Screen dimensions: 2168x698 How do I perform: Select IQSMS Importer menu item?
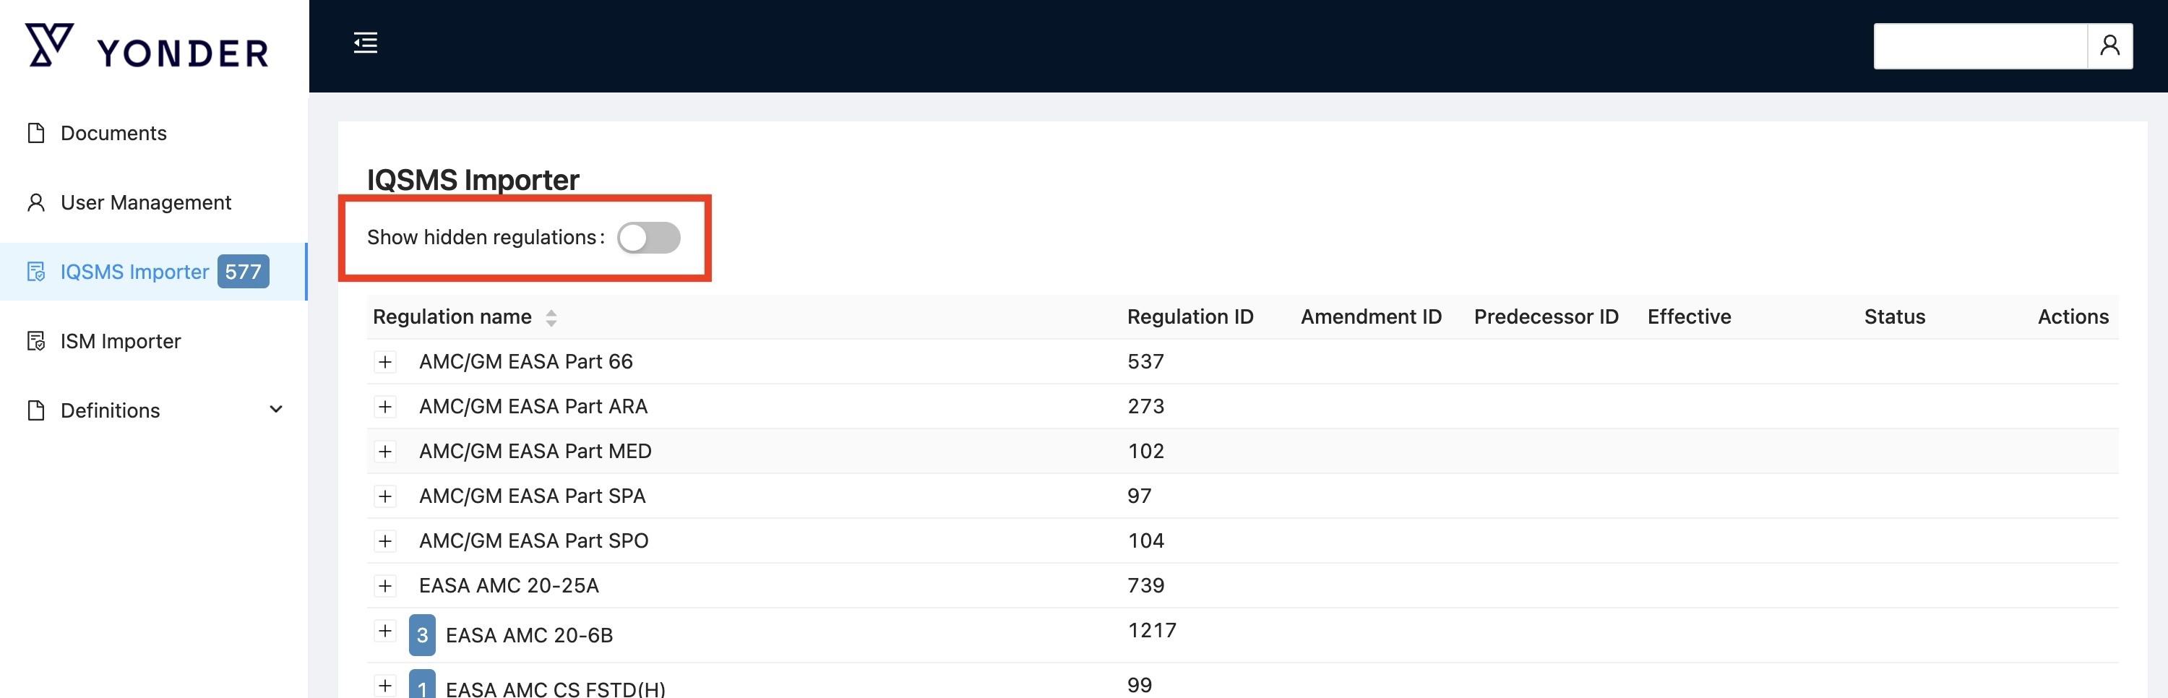(x=154, y=271)
